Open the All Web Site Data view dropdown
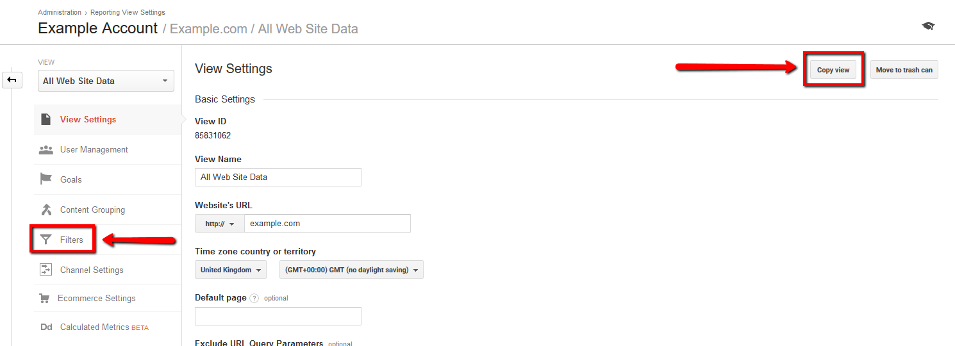This screenshot has width=955, height=346. (x=106, y=81)
